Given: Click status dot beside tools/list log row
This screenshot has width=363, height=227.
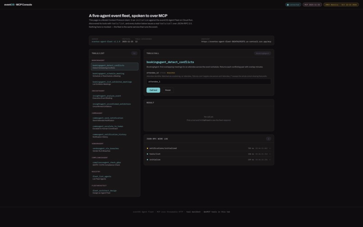Looking at the screenshot, I should 147,154.
